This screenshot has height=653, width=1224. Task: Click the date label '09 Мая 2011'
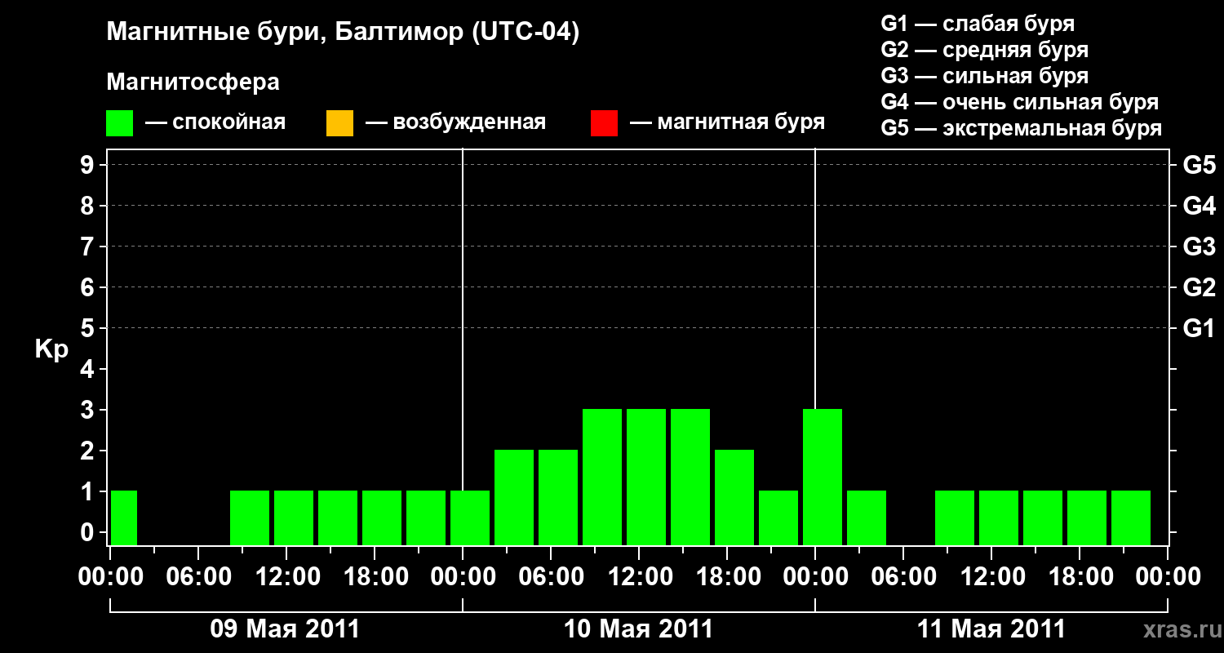(285, 629)
